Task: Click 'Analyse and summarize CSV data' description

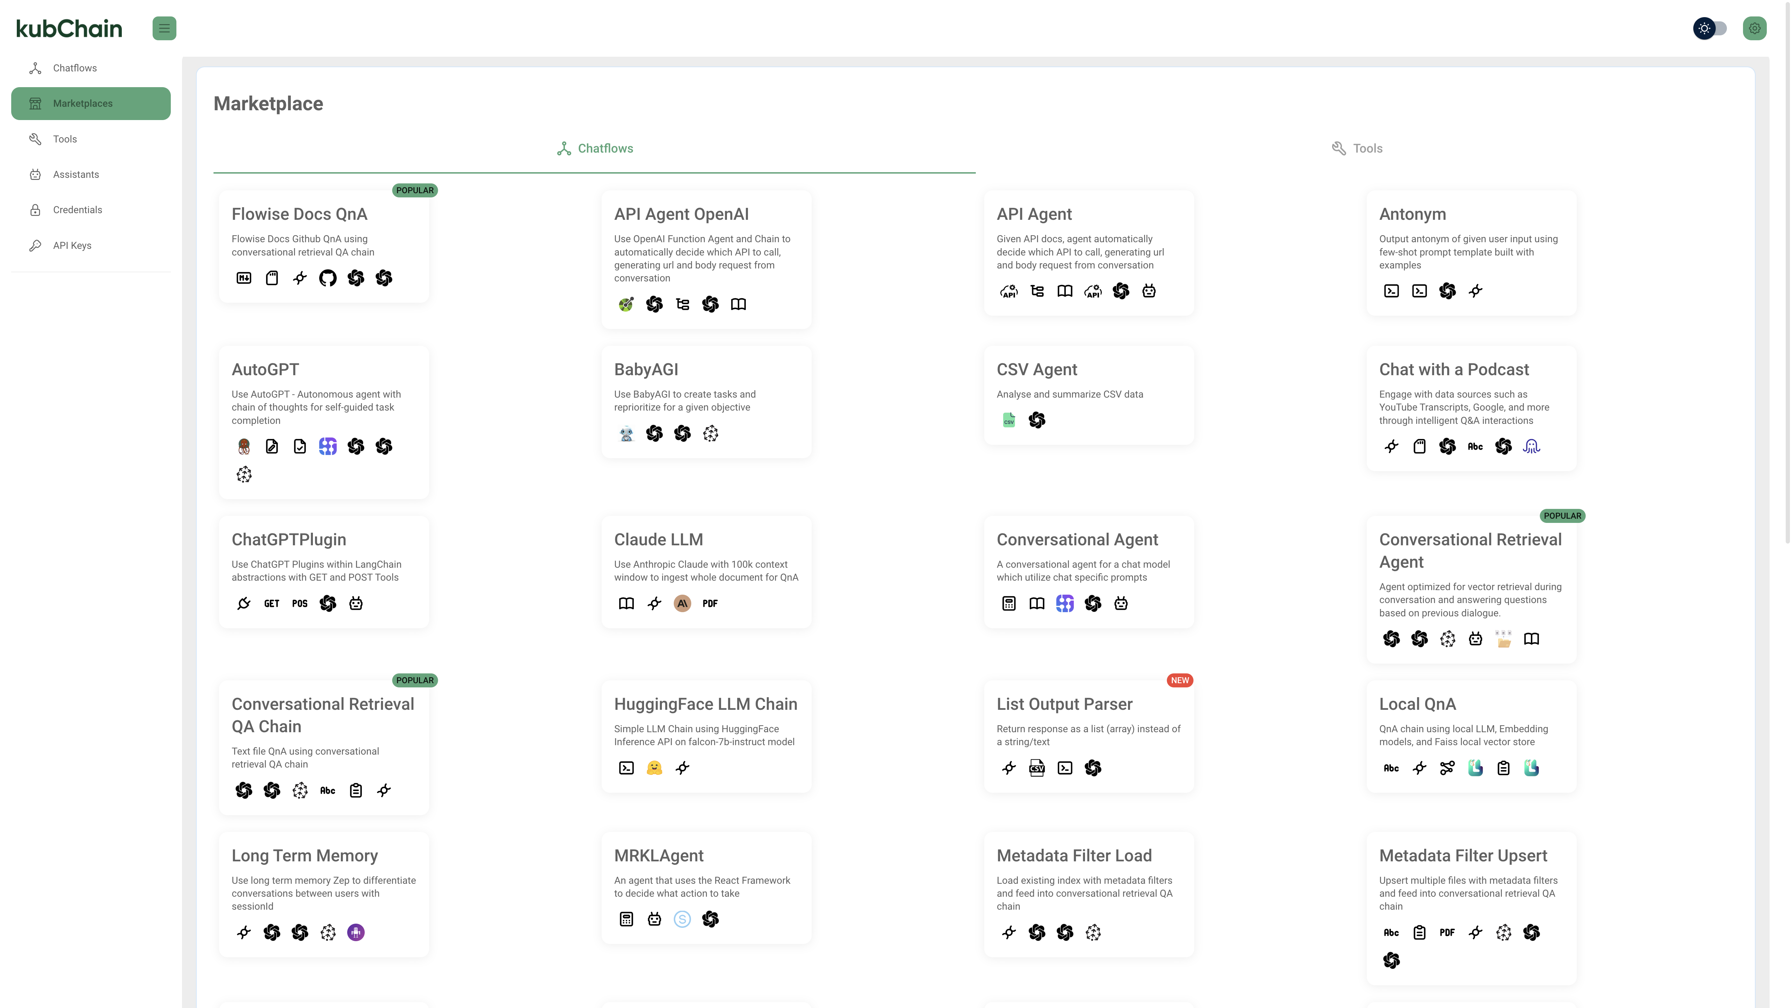Action: 1069,394
